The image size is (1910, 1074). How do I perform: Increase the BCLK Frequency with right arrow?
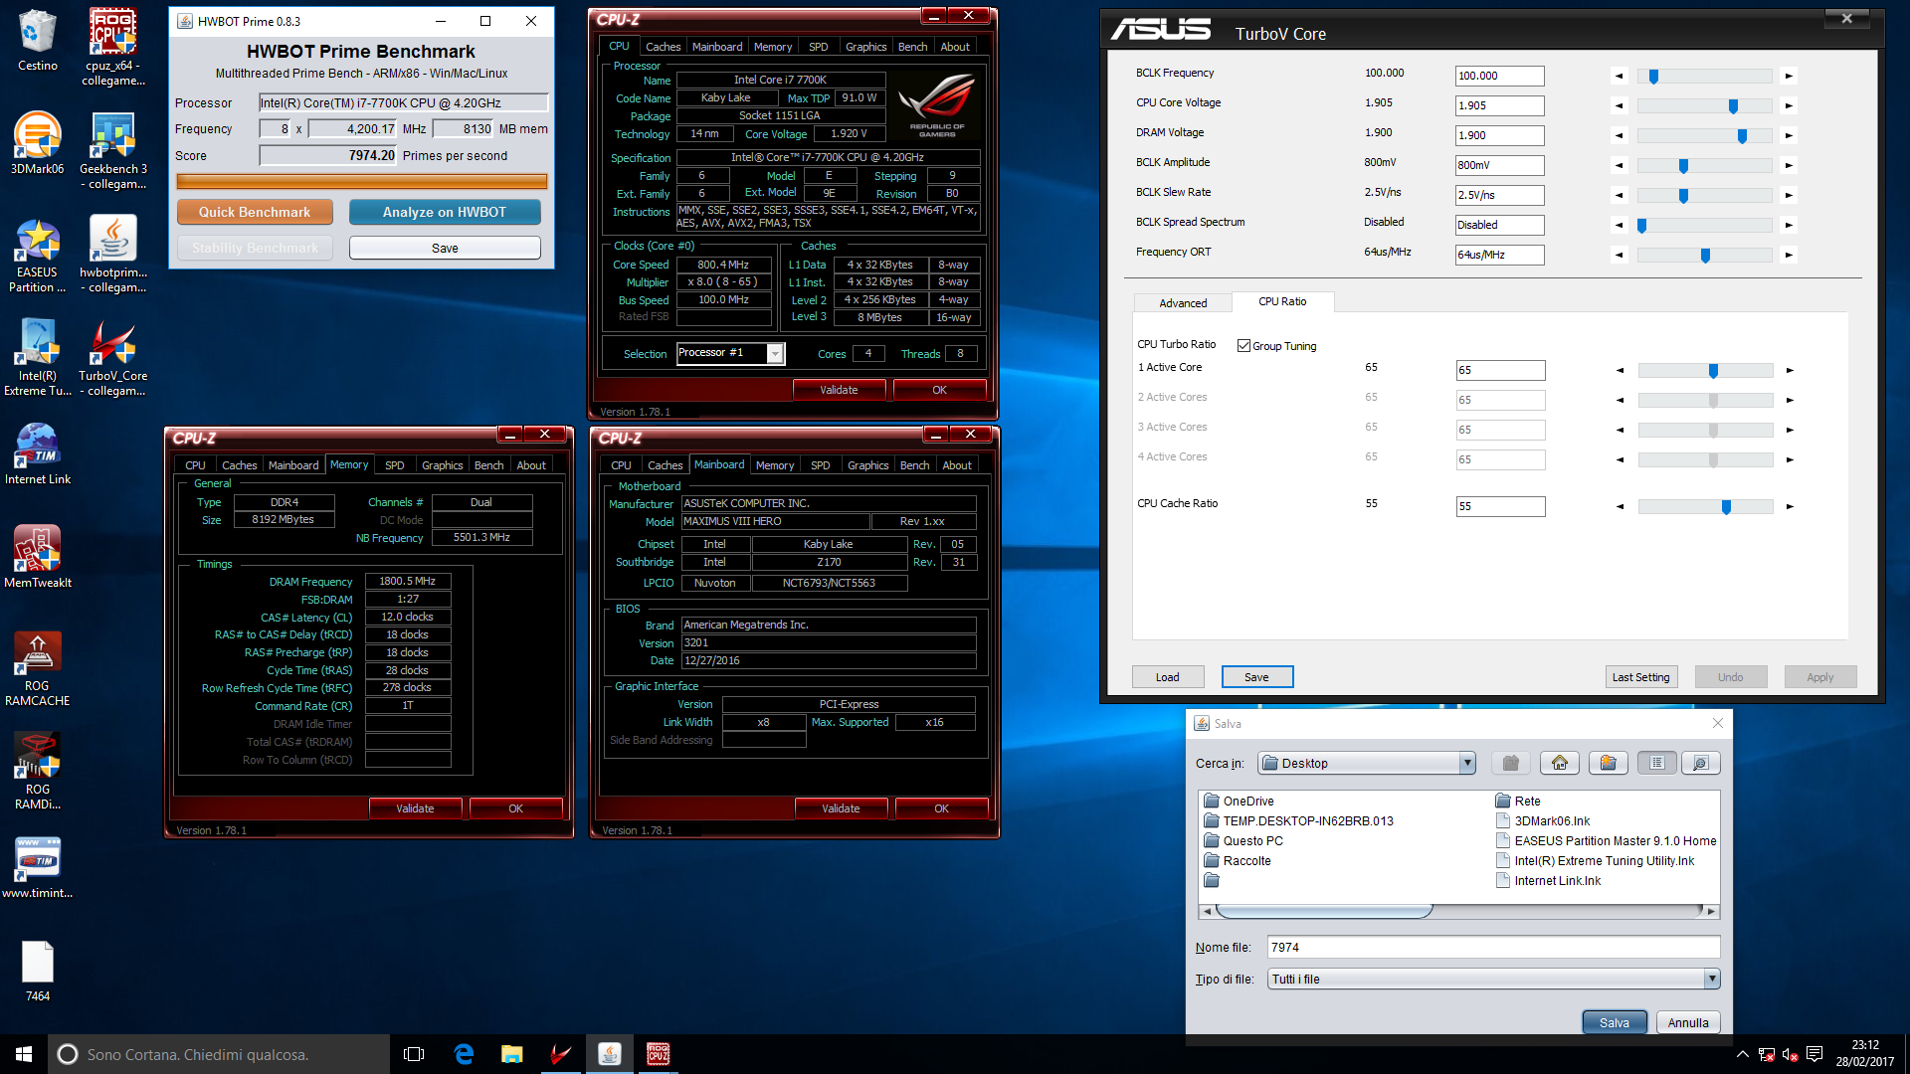tap(1789, 76)
